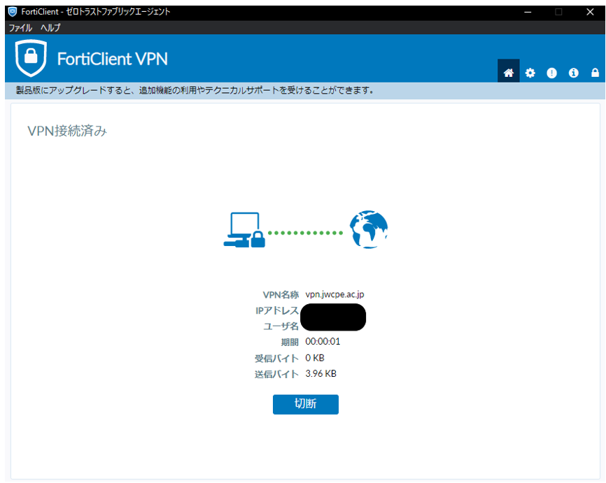Viewport: 606px width, 483px height.
Task: Click the locked computer connection icon
Action: point(244,230)
